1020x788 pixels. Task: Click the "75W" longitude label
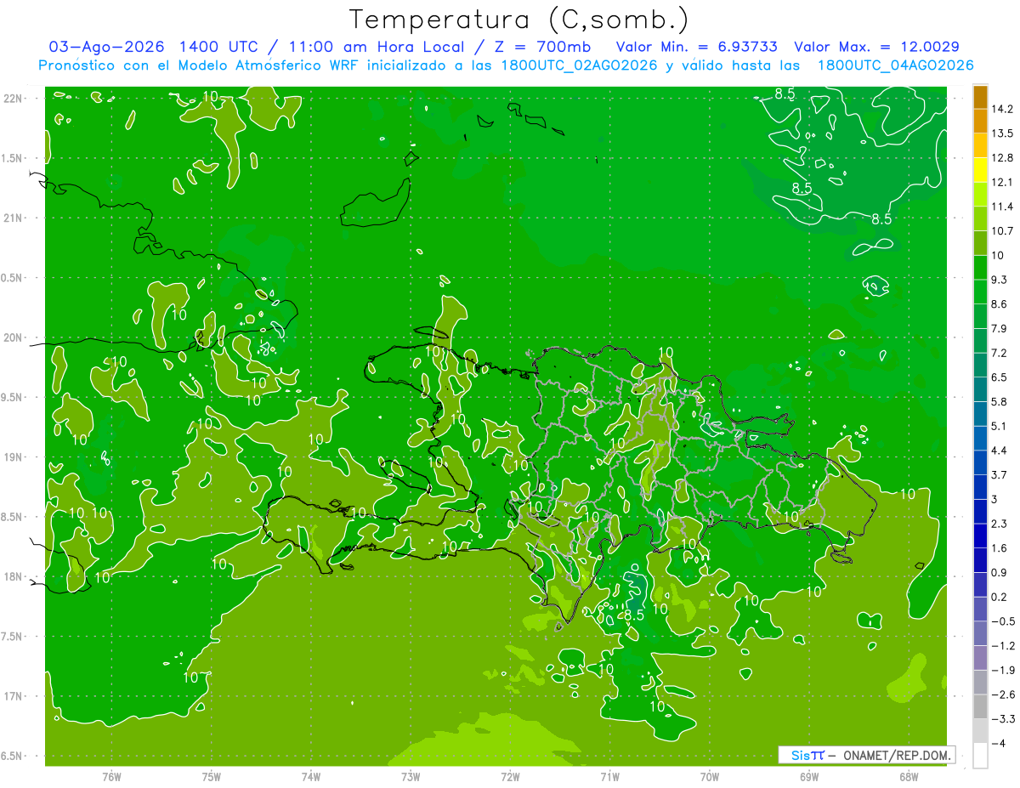tap(212, 776)
